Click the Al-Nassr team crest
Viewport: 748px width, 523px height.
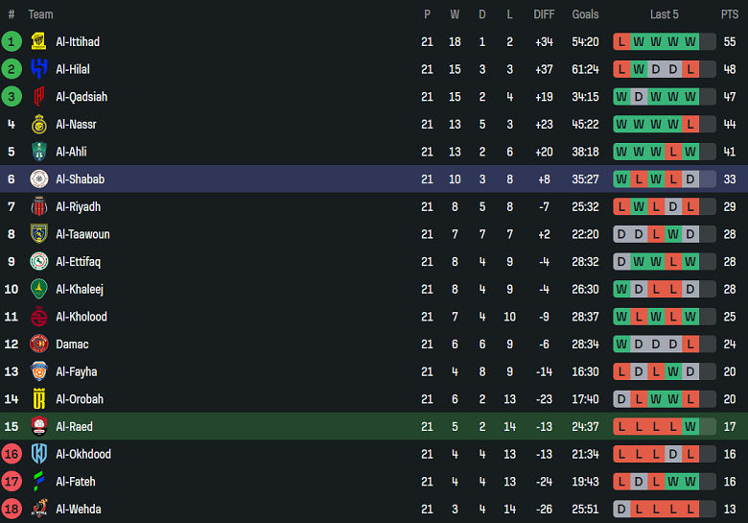pos(39,125)
